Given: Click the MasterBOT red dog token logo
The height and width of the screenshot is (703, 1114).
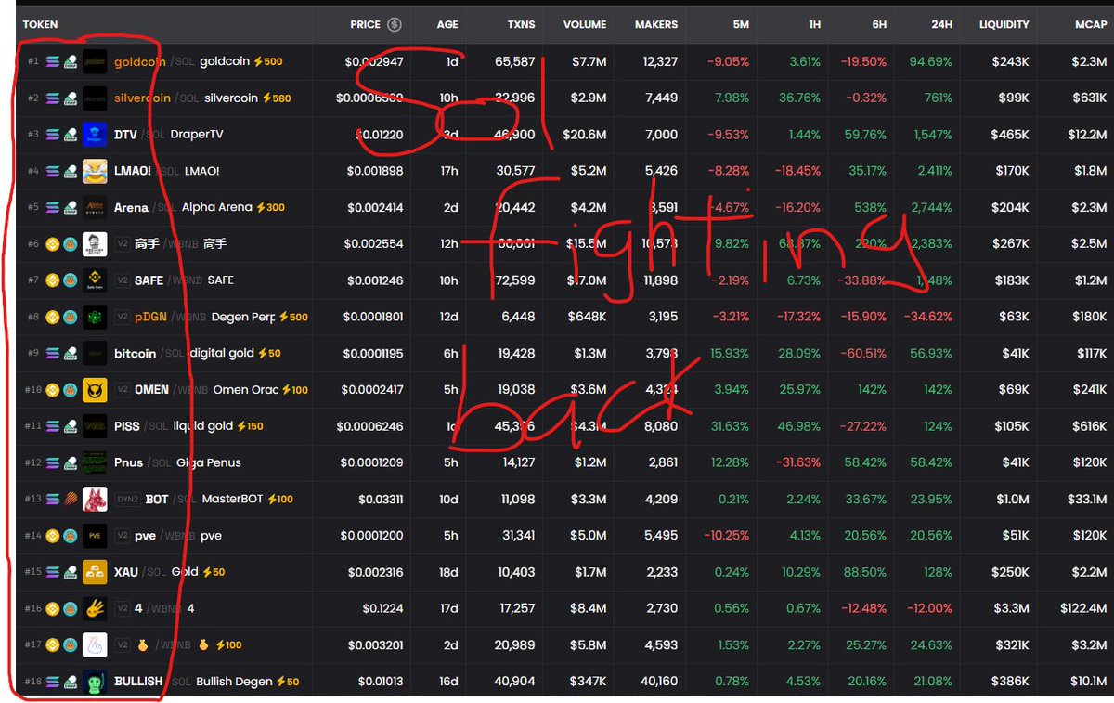Looking at the screenshot, I should (x=95, y=500).
